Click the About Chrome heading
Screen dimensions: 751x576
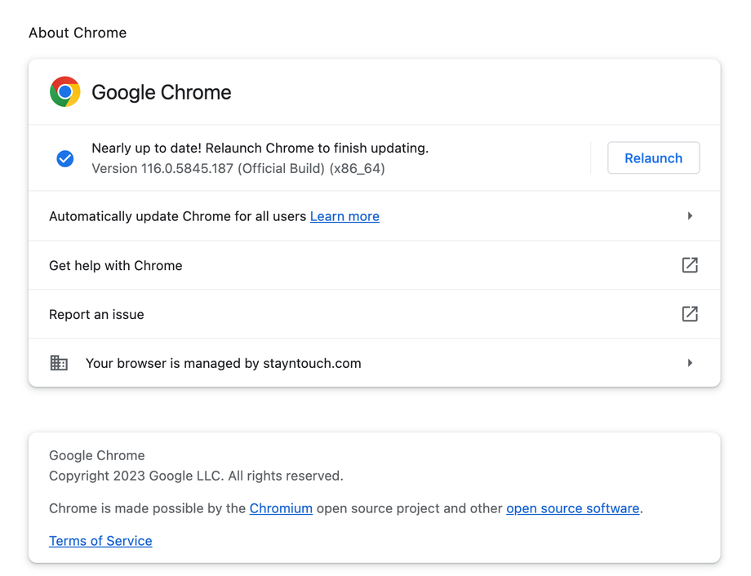(x=78, y=33)
